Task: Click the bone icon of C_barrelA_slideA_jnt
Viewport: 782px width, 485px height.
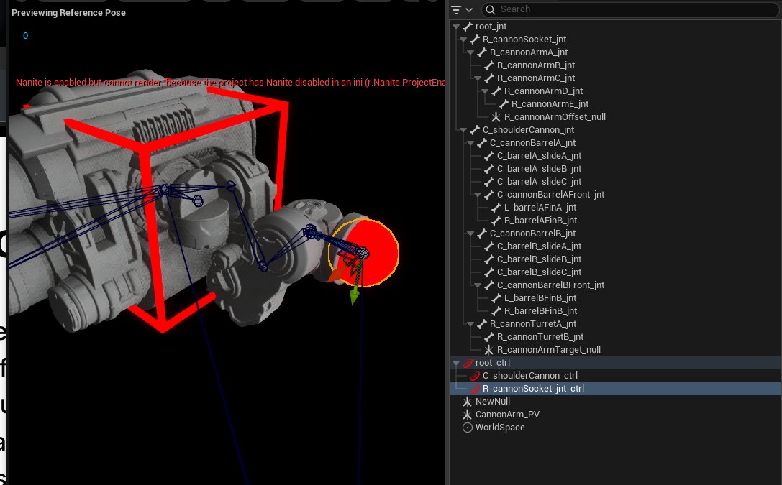Action: tap(488, 156)
